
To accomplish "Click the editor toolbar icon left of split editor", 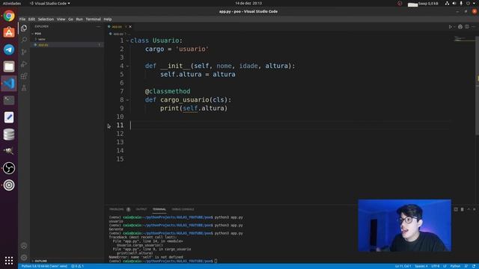I will tap(460, 27).
